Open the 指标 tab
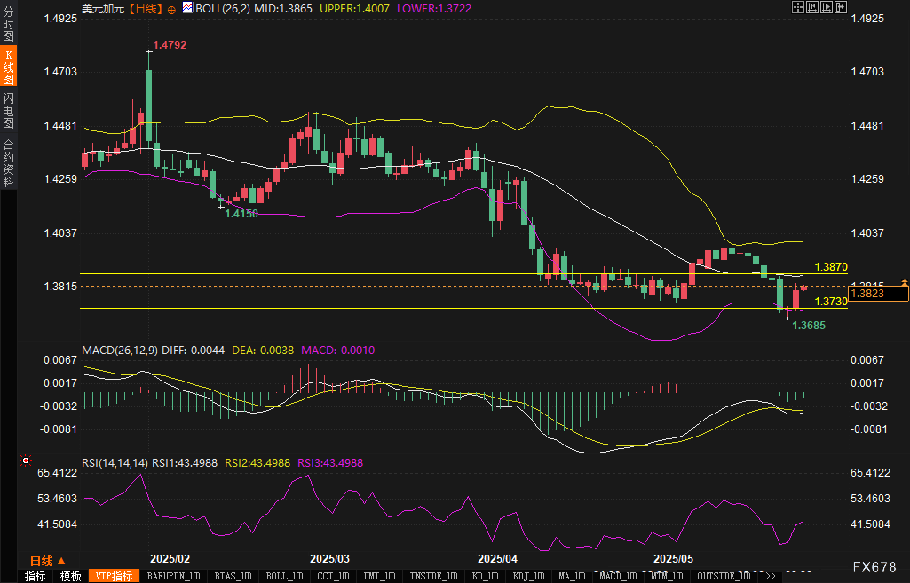The width and height of the screenshot is (910, 583). coord(35,576)
